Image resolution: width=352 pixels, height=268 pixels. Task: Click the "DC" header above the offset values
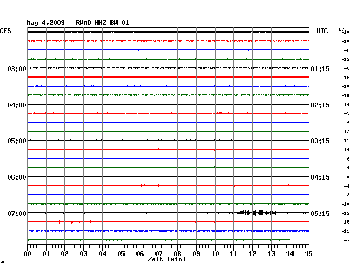click(341, 29)
